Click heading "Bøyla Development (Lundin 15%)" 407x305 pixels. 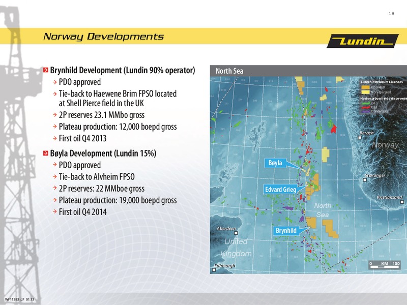click(x=103, y=154)
